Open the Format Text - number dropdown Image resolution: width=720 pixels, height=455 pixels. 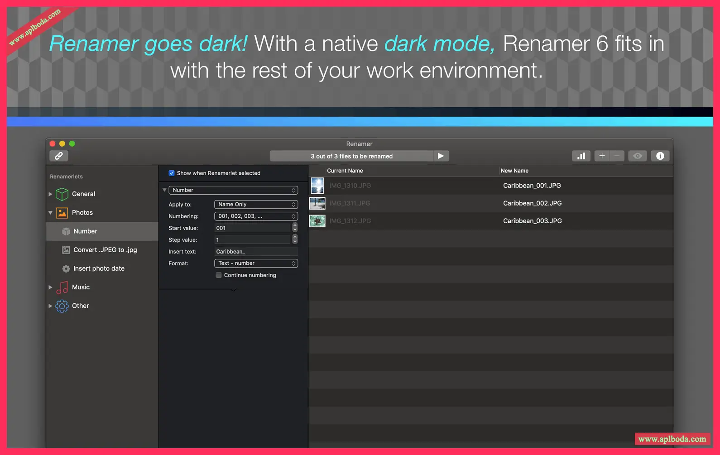(x=256, y=263)
